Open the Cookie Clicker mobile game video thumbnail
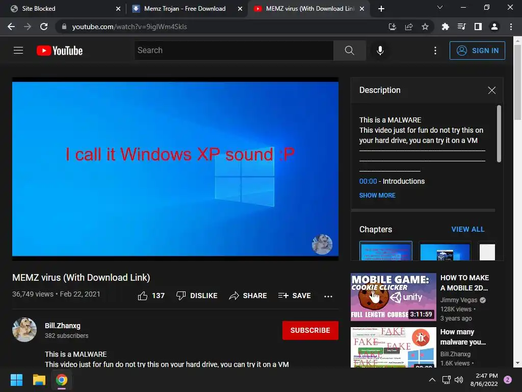Image resolution: width=522 pixels, height=392 pixels. coord(393,297)
